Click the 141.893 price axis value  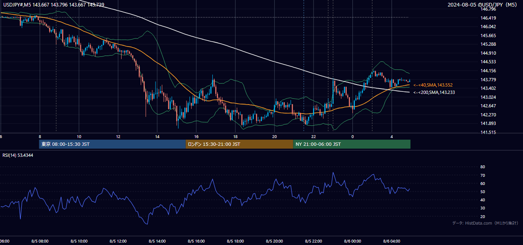tap(488, 124)
